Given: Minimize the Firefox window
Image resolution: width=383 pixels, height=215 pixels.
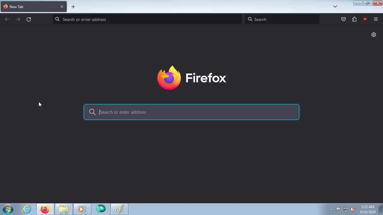Looking at the screenshot, I should tap(358, 3).
